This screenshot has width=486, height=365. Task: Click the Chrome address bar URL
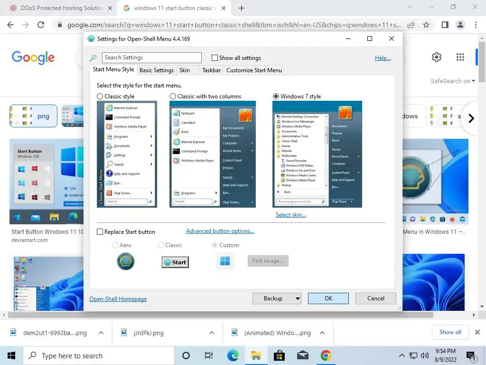pyautogui.click(x=234, y=25)
